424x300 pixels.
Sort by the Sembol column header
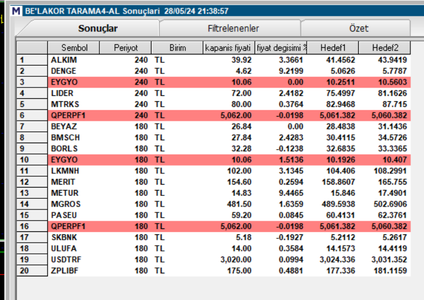point(74,48)
